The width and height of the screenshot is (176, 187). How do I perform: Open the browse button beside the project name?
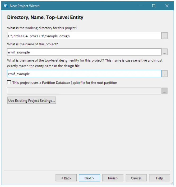[164, 52]
